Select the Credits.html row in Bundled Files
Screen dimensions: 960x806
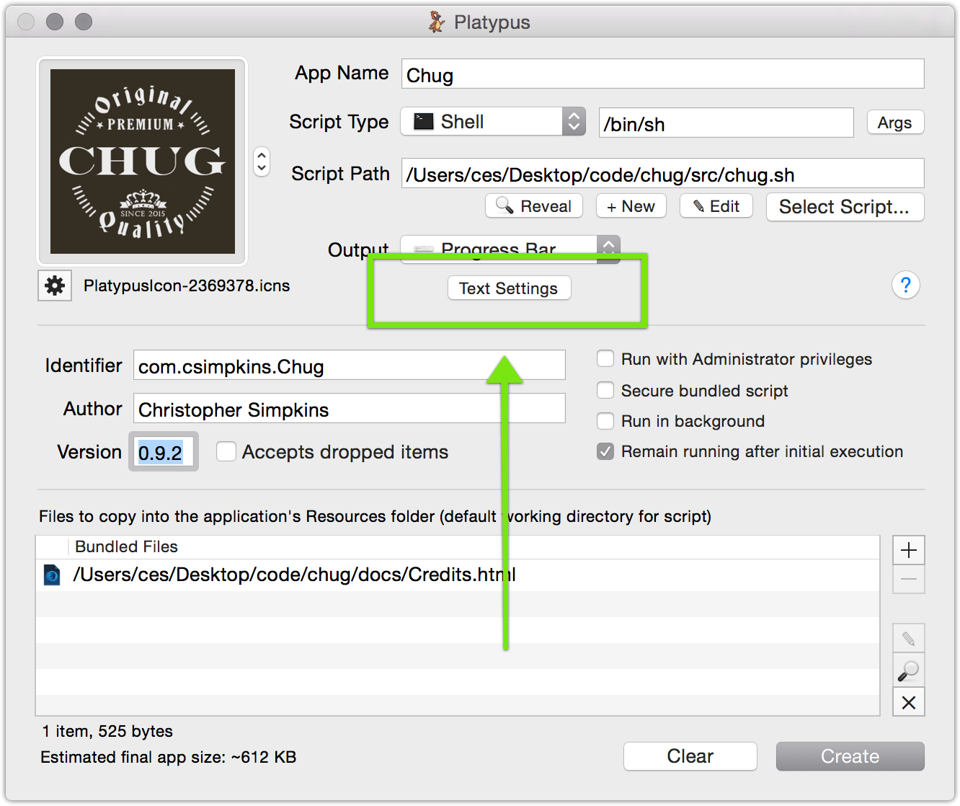(458, 575)
